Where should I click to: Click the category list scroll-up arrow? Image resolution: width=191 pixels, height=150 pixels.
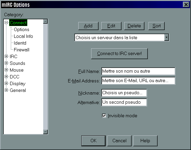pyautogui.click(x=45, y=22)
